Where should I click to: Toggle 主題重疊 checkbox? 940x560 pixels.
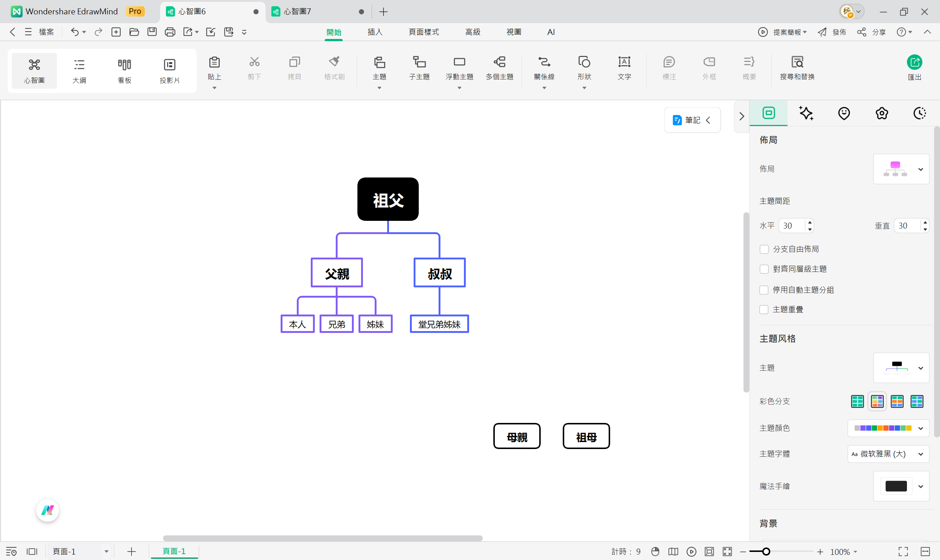point(764,310)
